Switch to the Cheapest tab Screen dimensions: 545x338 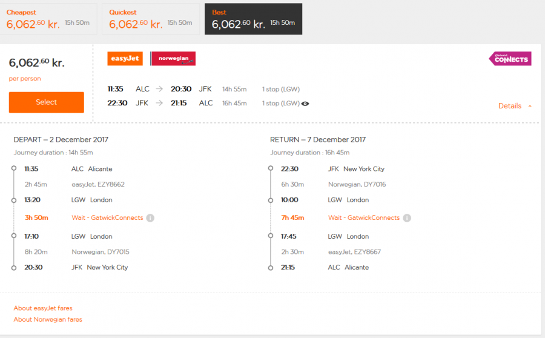(48, 19)
